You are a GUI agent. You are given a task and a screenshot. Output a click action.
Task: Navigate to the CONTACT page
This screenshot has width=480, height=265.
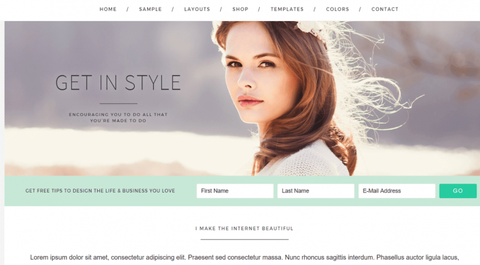pos(385,9)
